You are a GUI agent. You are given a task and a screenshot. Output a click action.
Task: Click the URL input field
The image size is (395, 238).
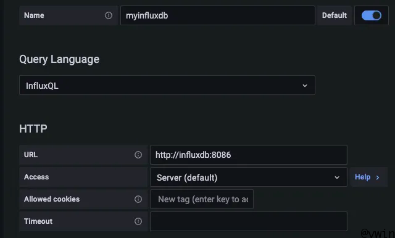click(249, 155)
